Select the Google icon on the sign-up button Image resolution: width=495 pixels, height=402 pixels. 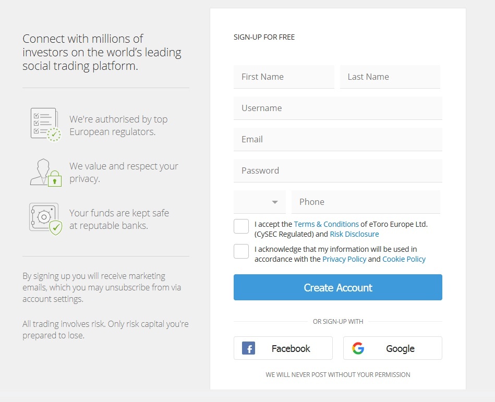pyautogui.click(x=359, y=348)
